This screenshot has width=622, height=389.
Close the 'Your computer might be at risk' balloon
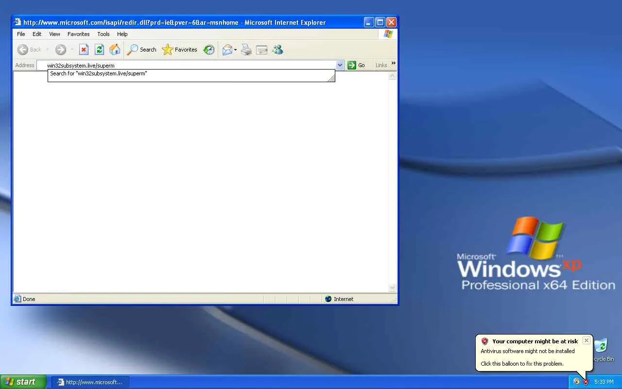click(587, 340)
